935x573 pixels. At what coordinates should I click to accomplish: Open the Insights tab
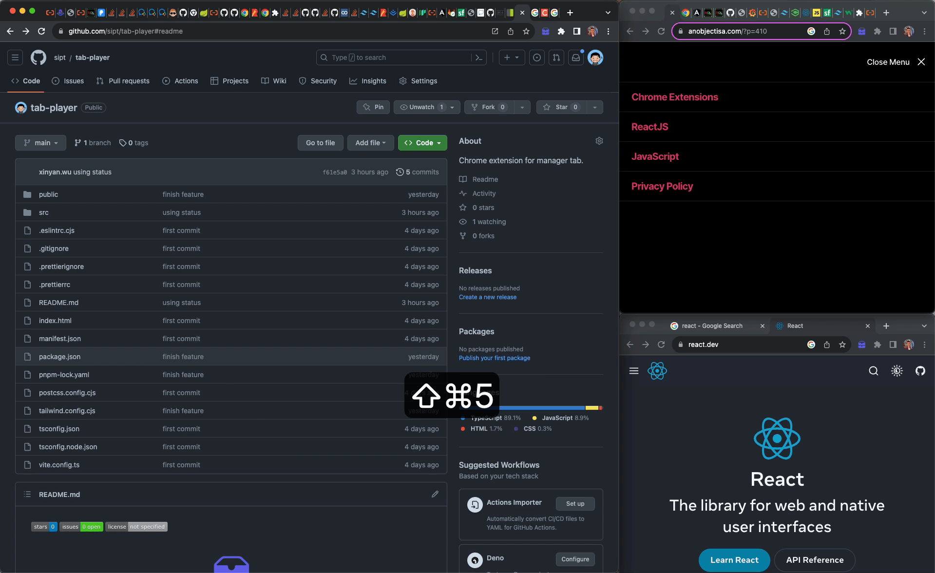pos(368,81)
